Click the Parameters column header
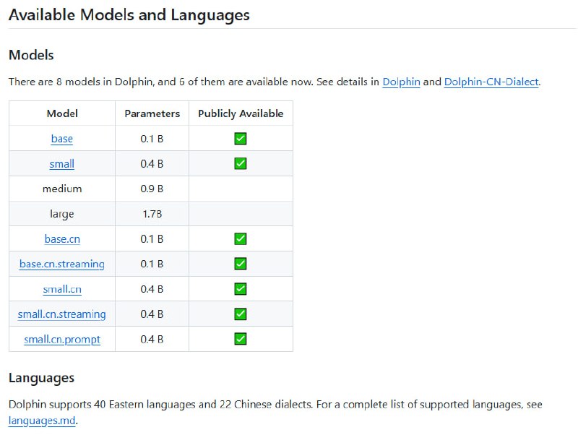578x435 pixels. click(x=152, y=113)
